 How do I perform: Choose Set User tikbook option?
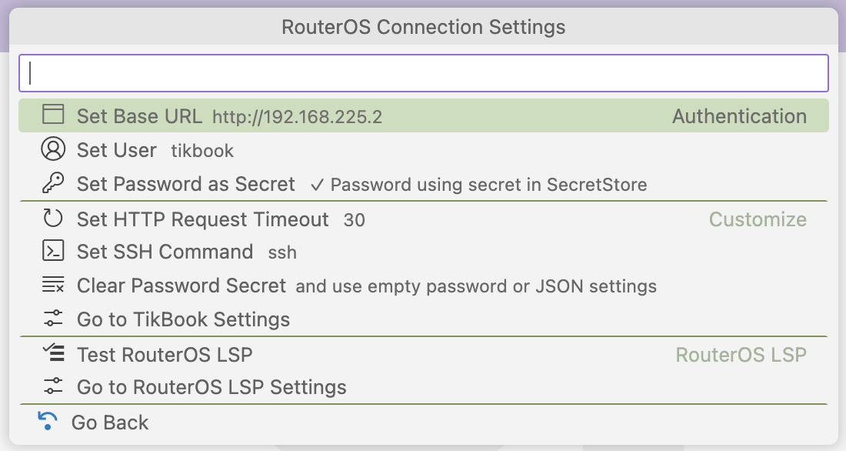click(424, 149)
